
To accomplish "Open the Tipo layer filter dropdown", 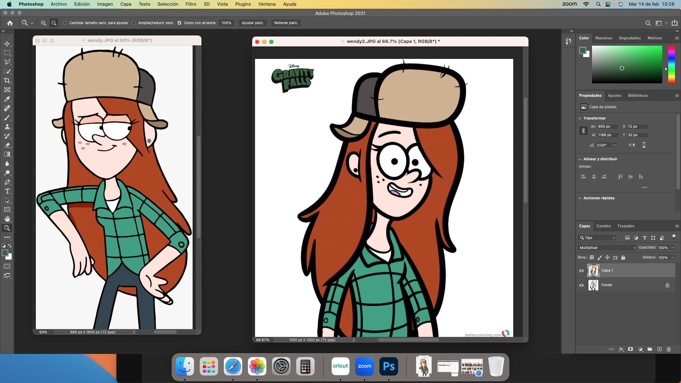I will [597, 238].
